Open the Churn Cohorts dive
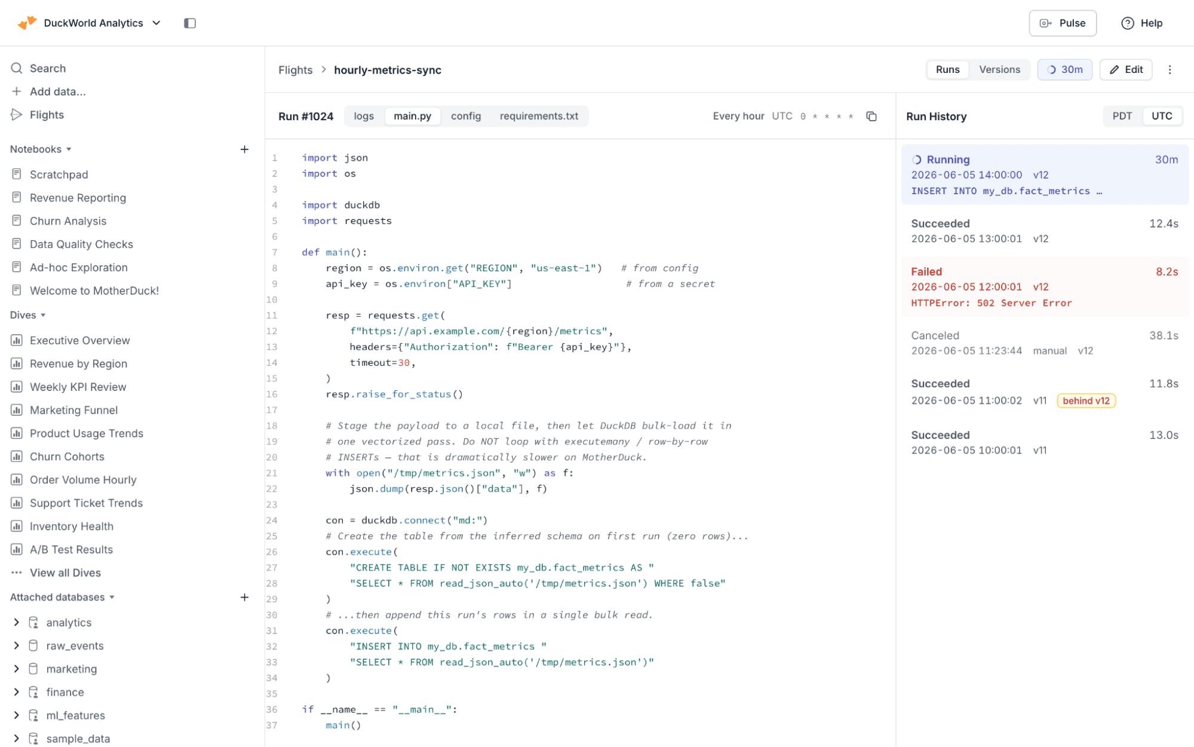This screenshot has height=747, width=1194. (67, 457)
